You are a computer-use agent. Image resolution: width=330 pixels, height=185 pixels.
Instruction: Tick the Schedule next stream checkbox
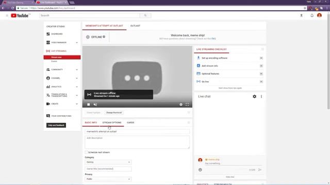click(86, 152)
